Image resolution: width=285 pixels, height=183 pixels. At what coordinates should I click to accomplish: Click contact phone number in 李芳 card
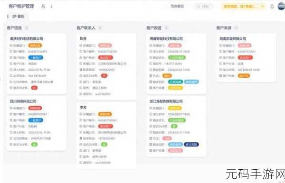pos(106,138)
